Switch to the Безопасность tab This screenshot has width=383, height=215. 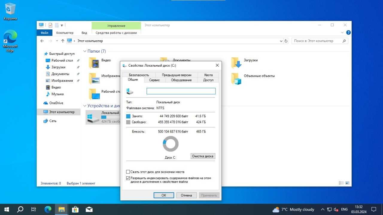click(x=139, y=75)
